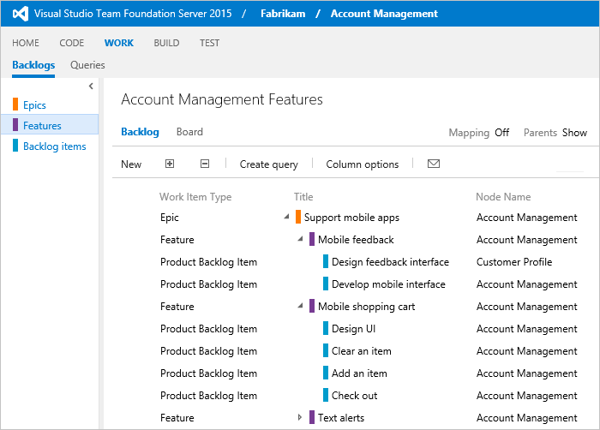
Task: Click Create query button
Action: 268,164
